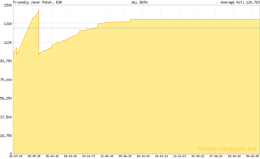
Task: Select the 131K value on the y-axis
Action: 8,24
